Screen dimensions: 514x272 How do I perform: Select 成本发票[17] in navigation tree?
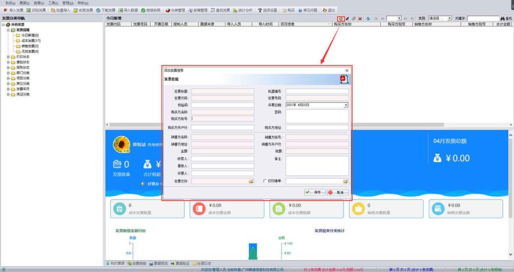click(30, 41)
